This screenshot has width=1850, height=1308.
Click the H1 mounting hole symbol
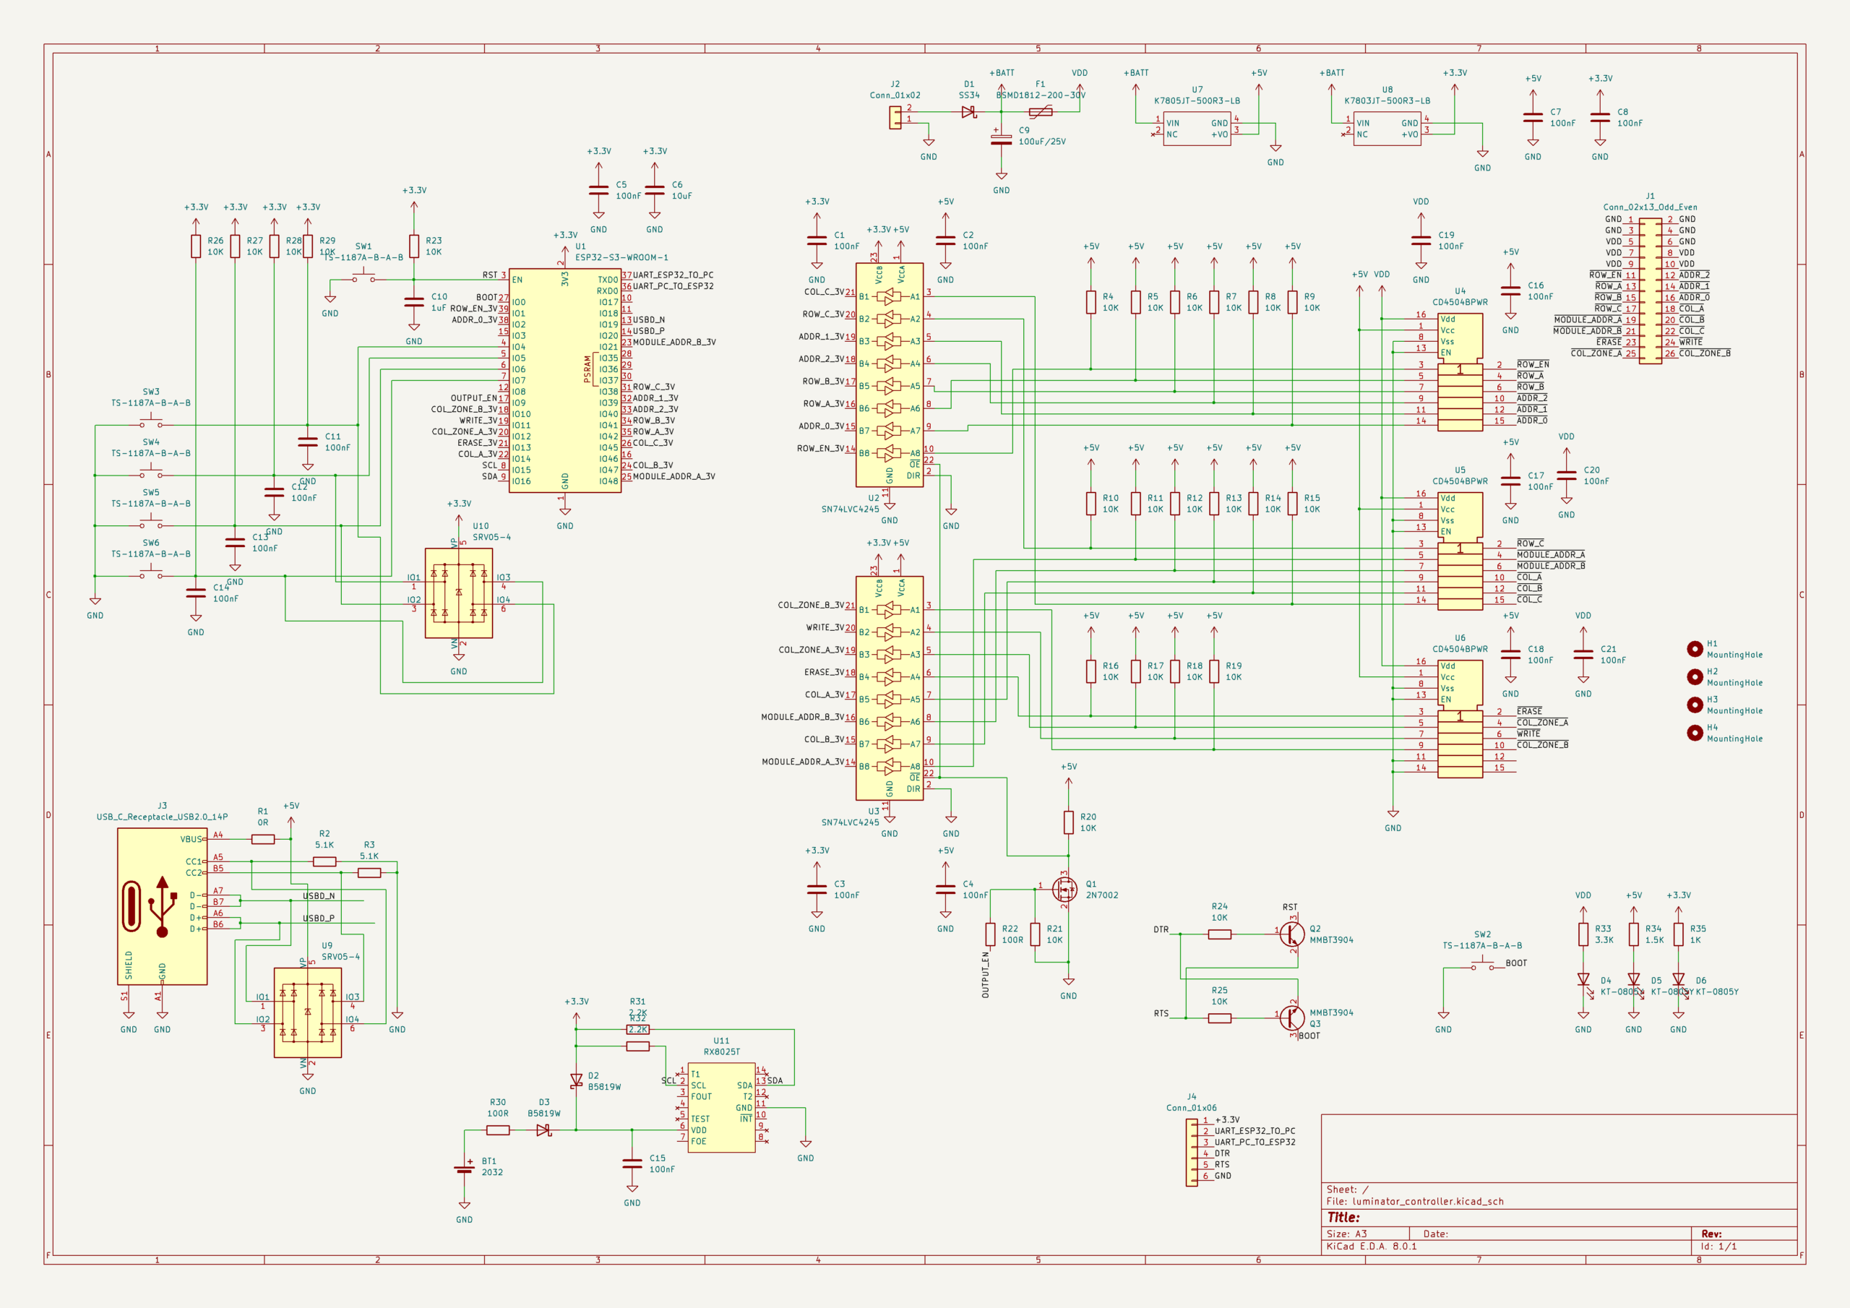pos(1695,649)
